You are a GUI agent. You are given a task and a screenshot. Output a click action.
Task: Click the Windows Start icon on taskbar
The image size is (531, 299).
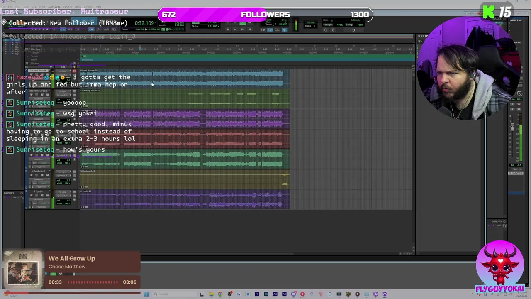pos(146,294)
